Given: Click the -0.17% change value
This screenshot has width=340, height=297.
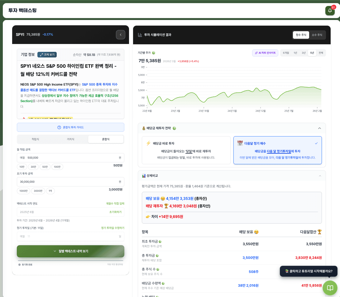Looking at the screenshot, I should pyautogui.click(x=48, y=35).
